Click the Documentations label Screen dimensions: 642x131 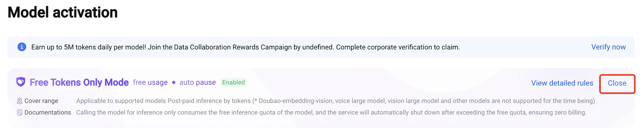[48, 112]
